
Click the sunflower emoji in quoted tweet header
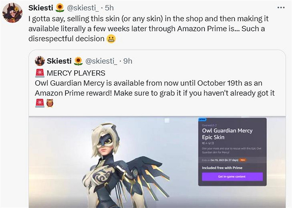pyautogui.click(x=78, y=61)
